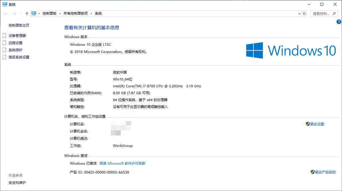The height and width of the screenshot is (191, 342).
Task: Select the product ID 00425-00000-00002-AA539
Action: click(106, 172)
